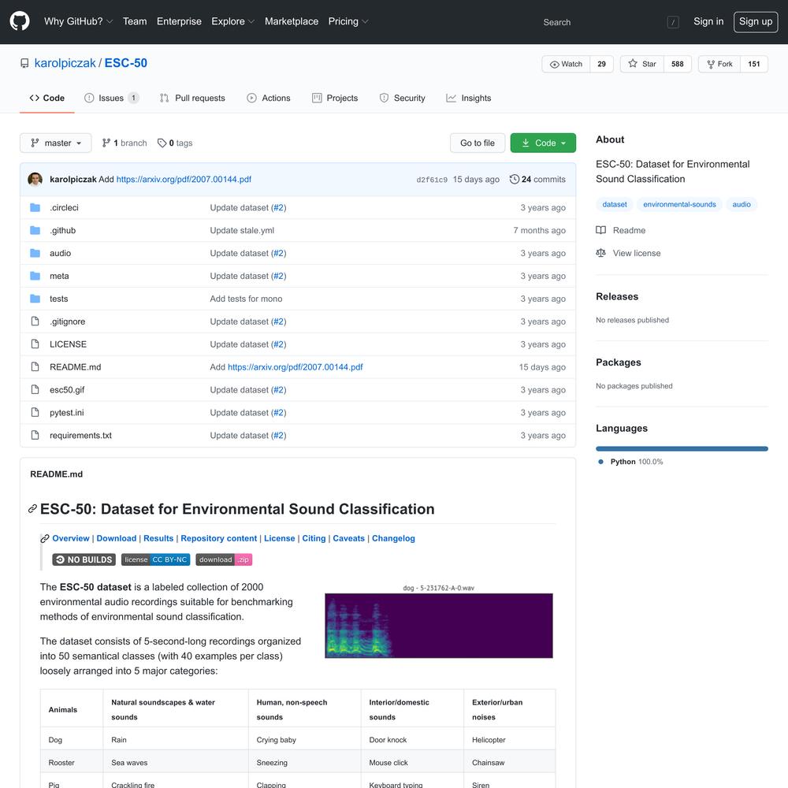788x788 pixels.
Task: Click the commit author avatar thumbnail
Action: [x=35, y=180]
